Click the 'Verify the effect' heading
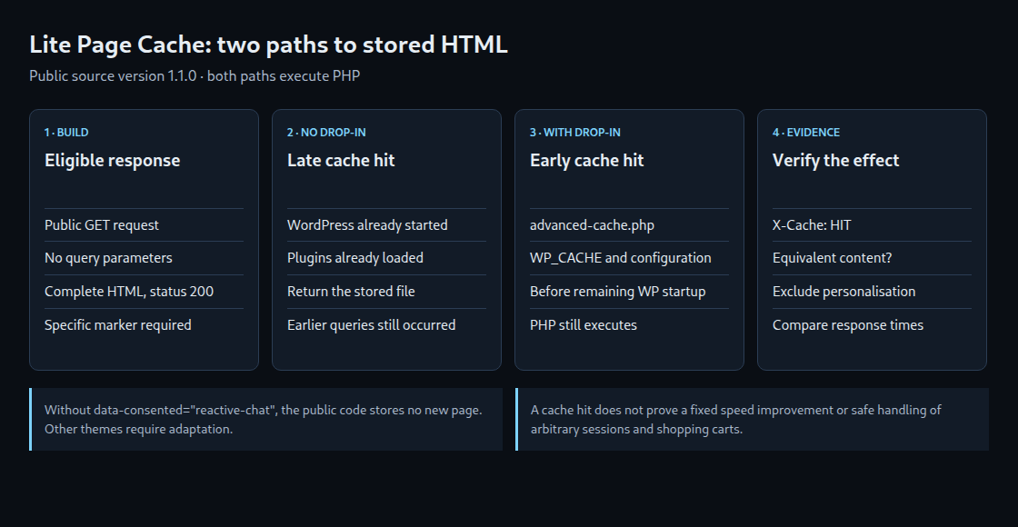 835,160
